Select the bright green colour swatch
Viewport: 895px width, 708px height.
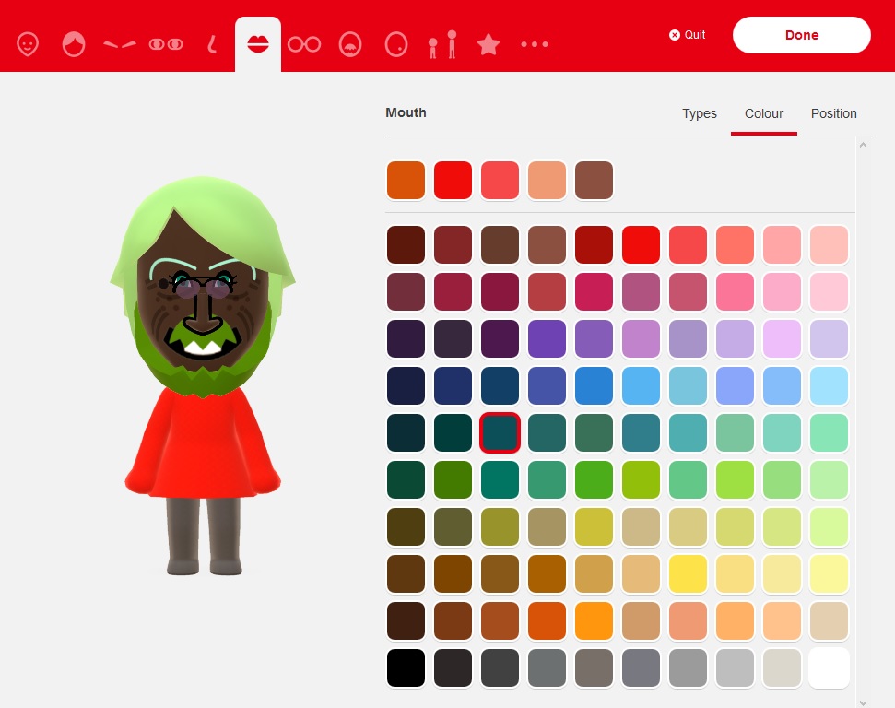595,479
